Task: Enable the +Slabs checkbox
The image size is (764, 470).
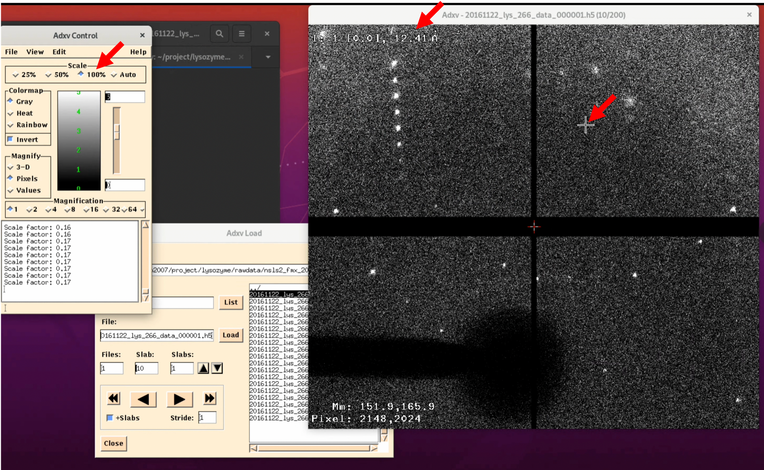Action: 110,418
